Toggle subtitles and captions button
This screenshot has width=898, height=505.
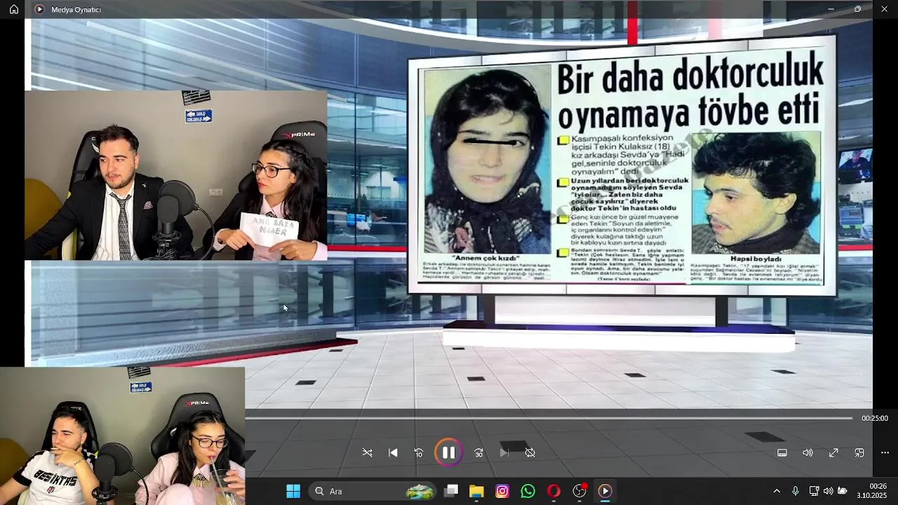[782, 453]
